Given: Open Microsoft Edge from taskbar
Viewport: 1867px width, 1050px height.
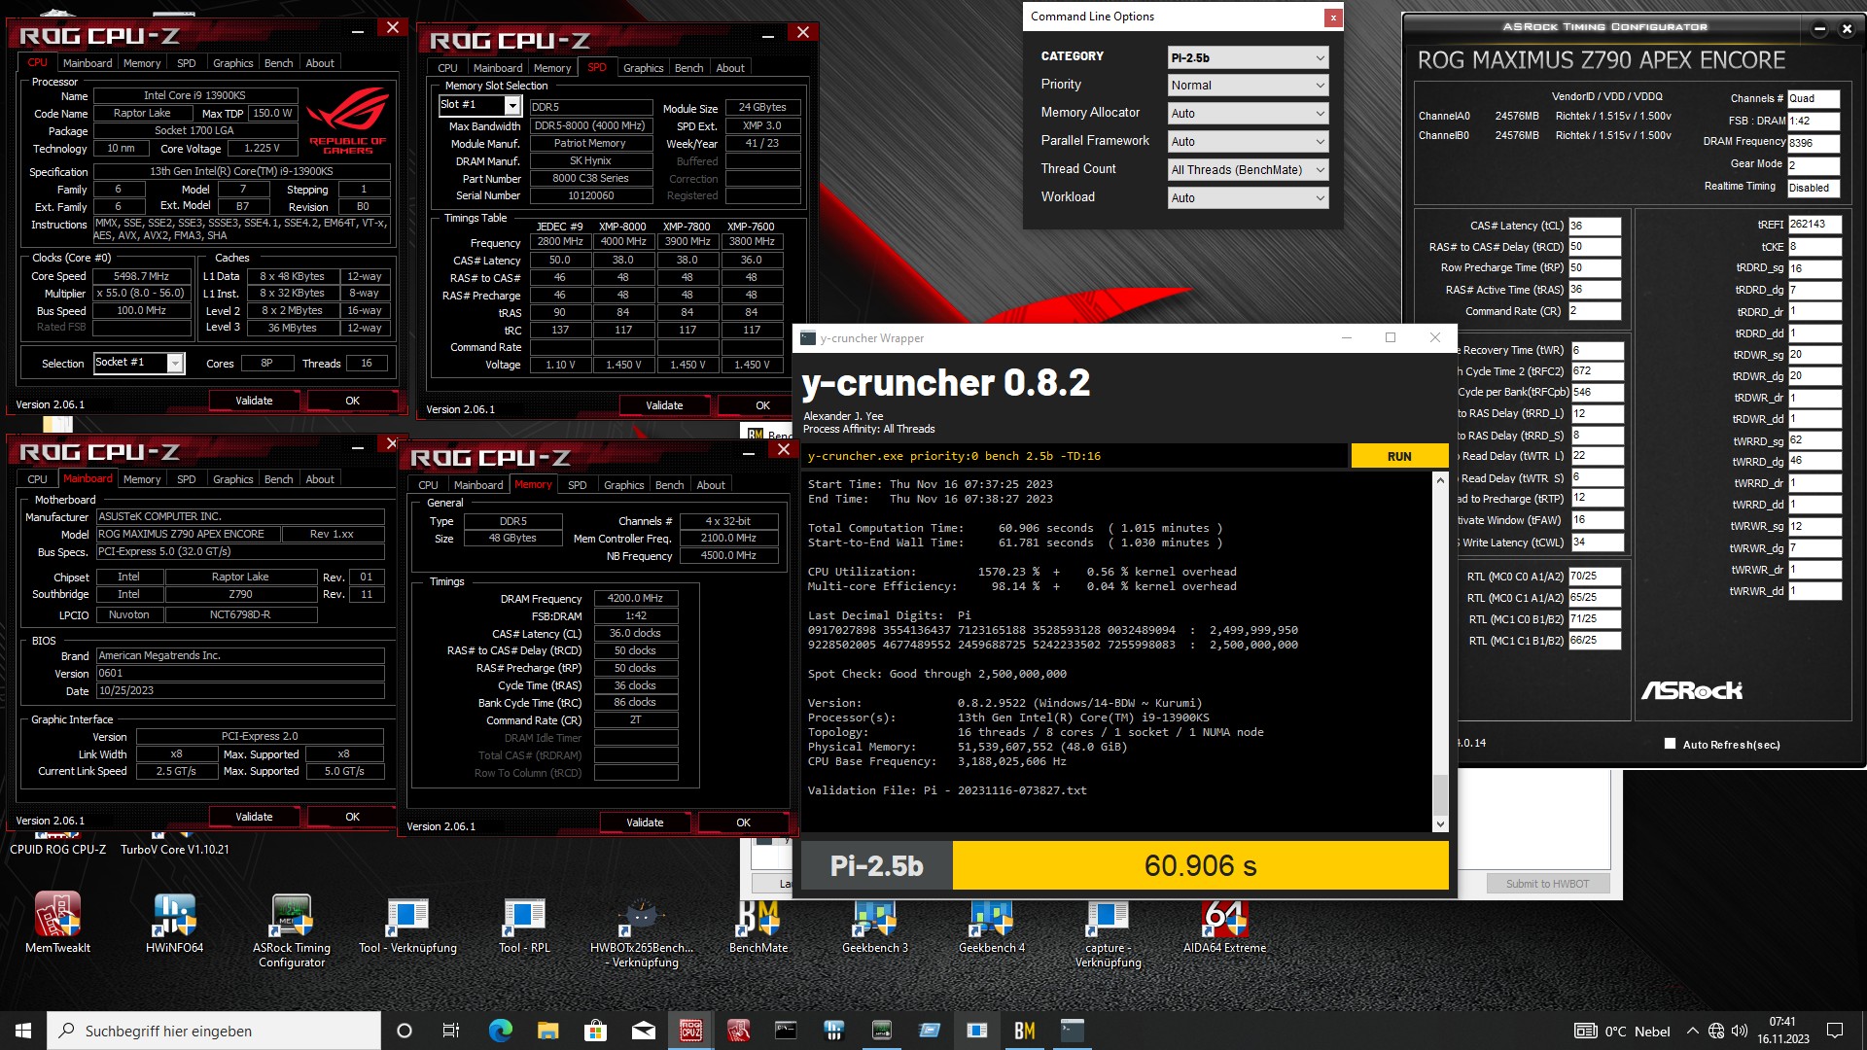Looking at the screenshot, I should [x=500, y=1031].
